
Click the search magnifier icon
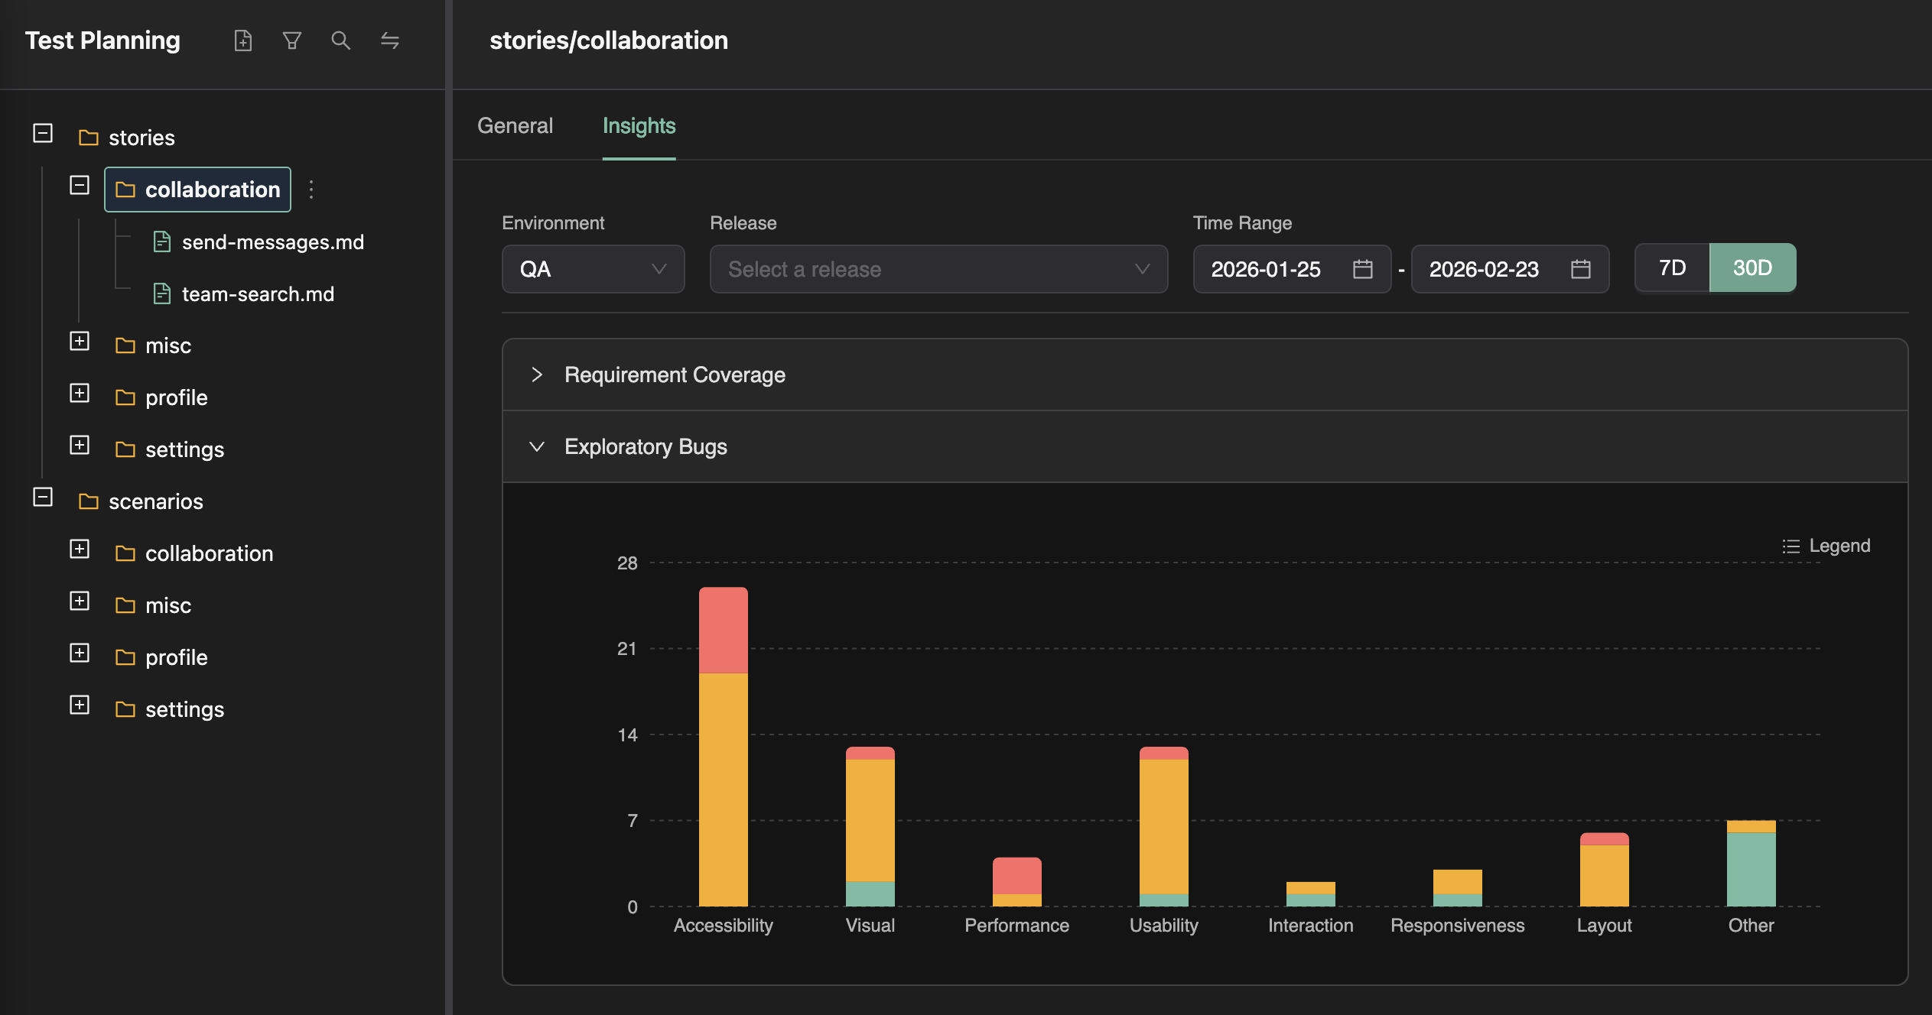click(340, 41)
